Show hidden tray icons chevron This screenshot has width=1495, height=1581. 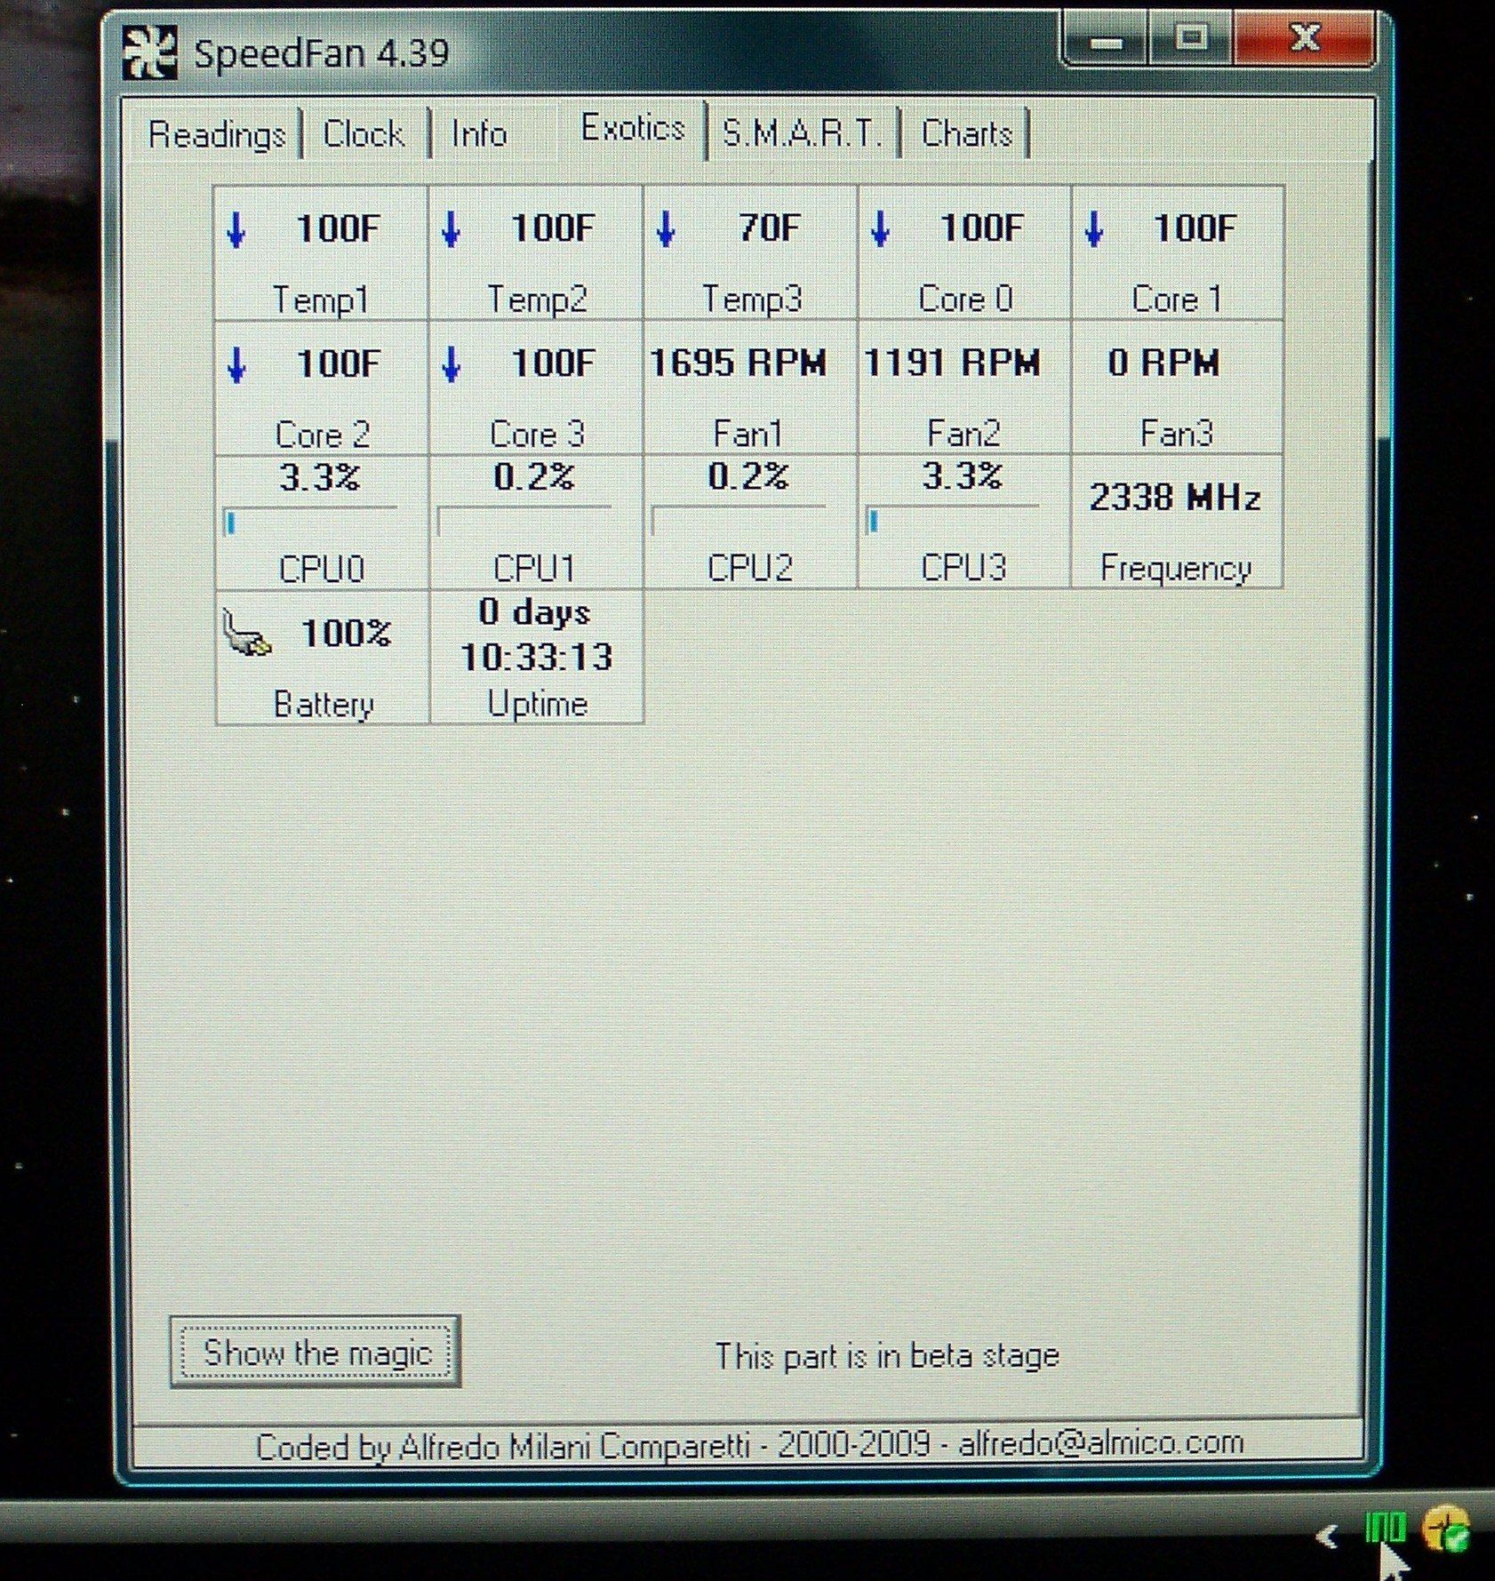pos(1327,1536)
